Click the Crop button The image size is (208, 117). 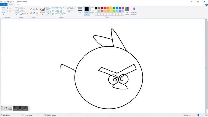click(x=23, y=8)
